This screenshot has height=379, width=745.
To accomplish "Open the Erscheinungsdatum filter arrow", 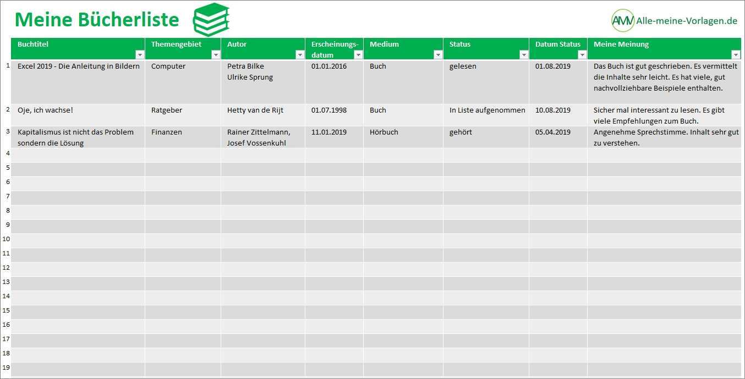I will click(358, 55).
